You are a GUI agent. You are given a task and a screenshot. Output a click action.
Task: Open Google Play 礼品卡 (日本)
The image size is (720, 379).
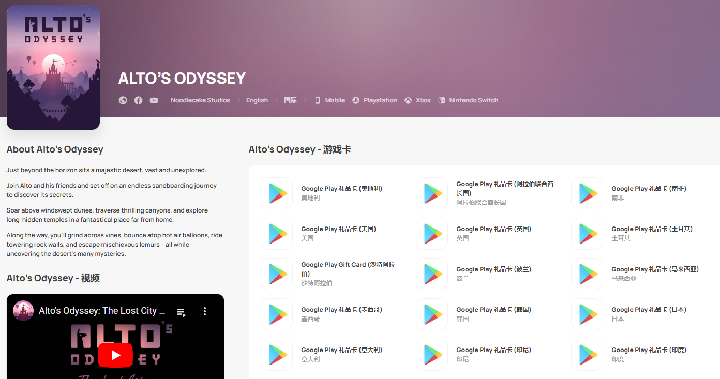coord(649,310)
